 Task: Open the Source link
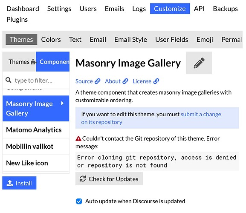pos(88,81)
